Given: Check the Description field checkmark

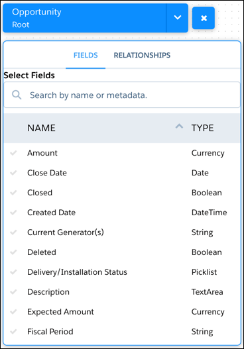Looking at the screenshot, I should (13, 292).
